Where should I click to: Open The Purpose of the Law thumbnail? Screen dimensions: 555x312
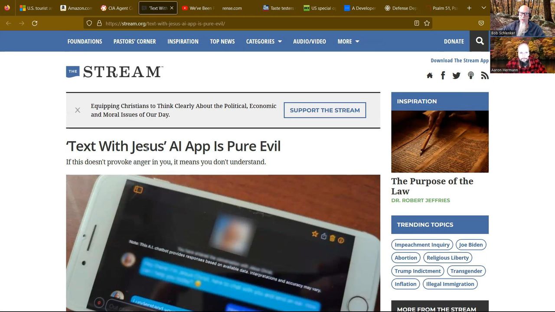point(440,141)
